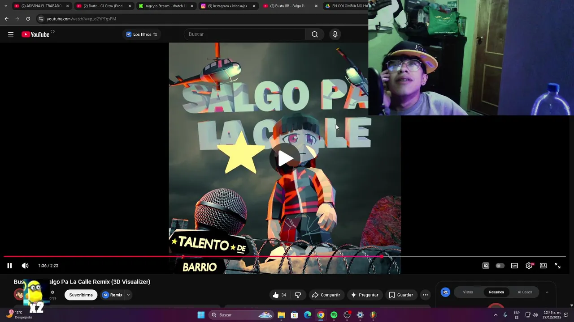Open the clock showing 12:43 a. m.
574x322 pixels.
552,315
